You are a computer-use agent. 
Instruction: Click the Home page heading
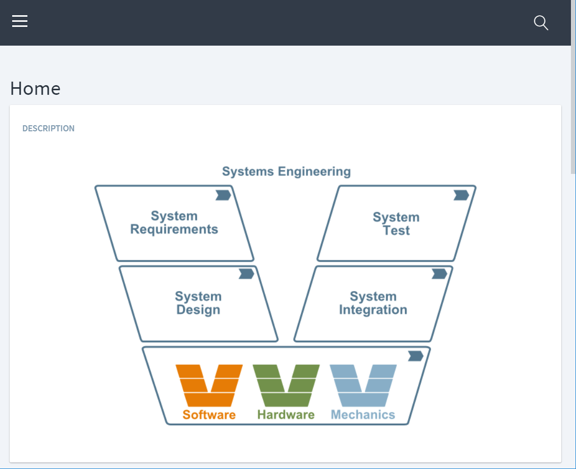tap(36, 89)
